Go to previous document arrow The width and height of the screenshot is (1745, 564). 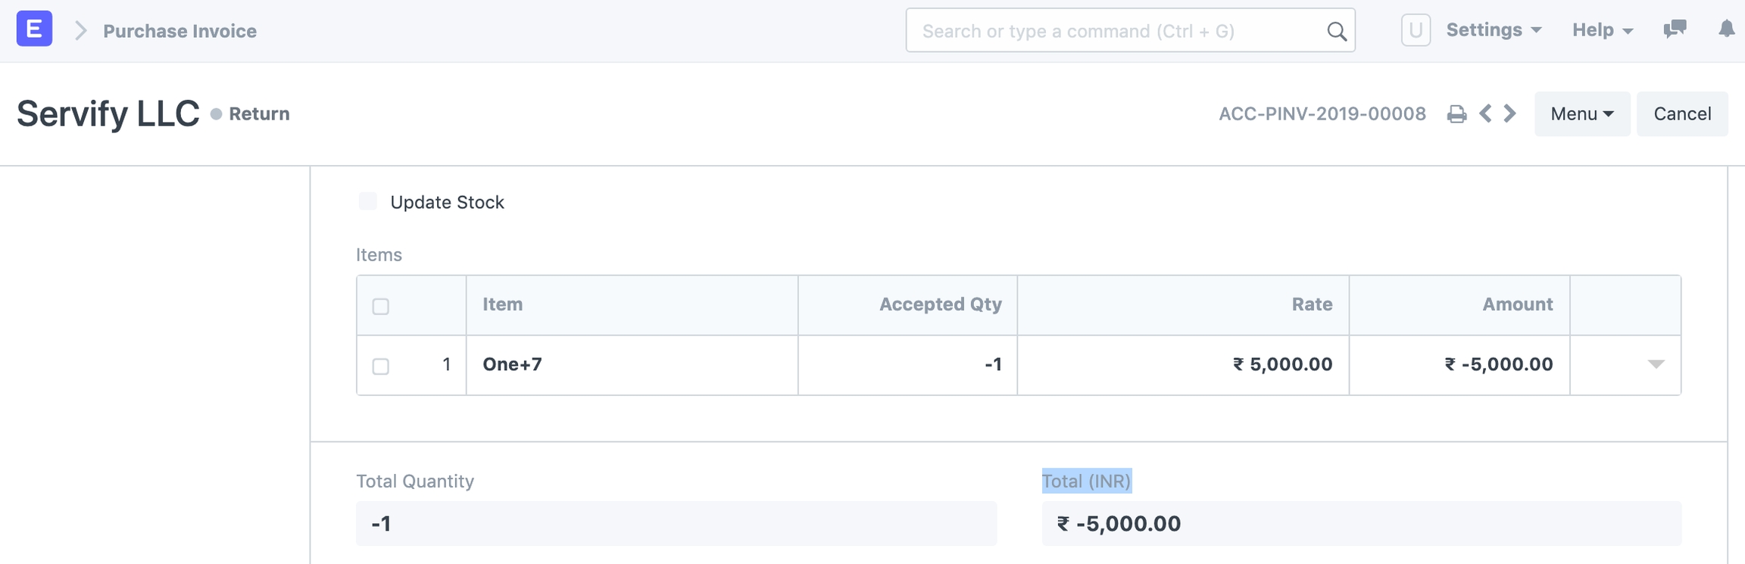[1485, 114]
